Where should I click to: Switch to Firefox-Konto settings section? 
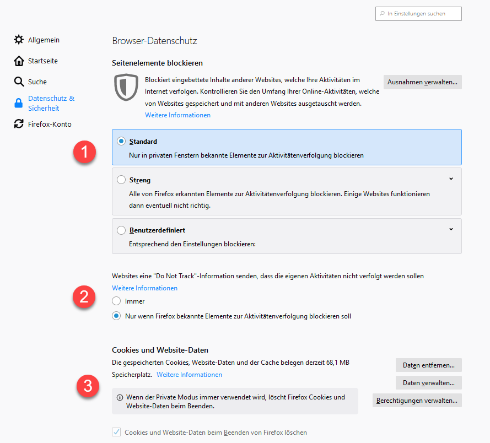point(50,124)
